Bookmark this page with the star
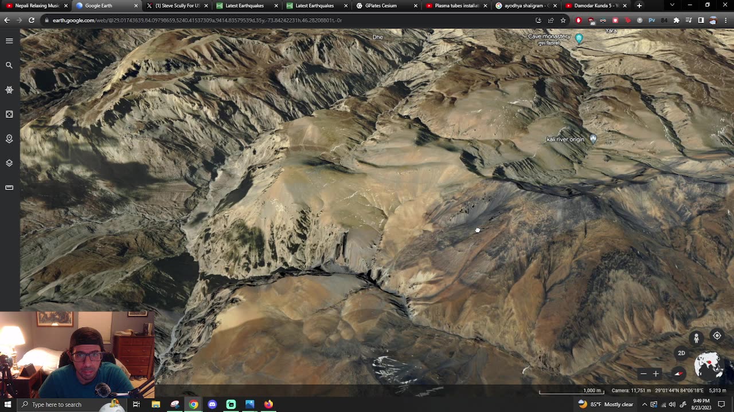This screenshot has width=734, height=412. [x=563, y=21]
